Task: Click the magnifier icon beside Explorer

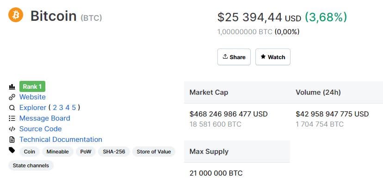Action: click(x=12, y=108)
